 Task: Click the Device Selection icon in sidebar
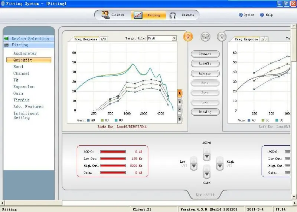[x=6, y=39]
